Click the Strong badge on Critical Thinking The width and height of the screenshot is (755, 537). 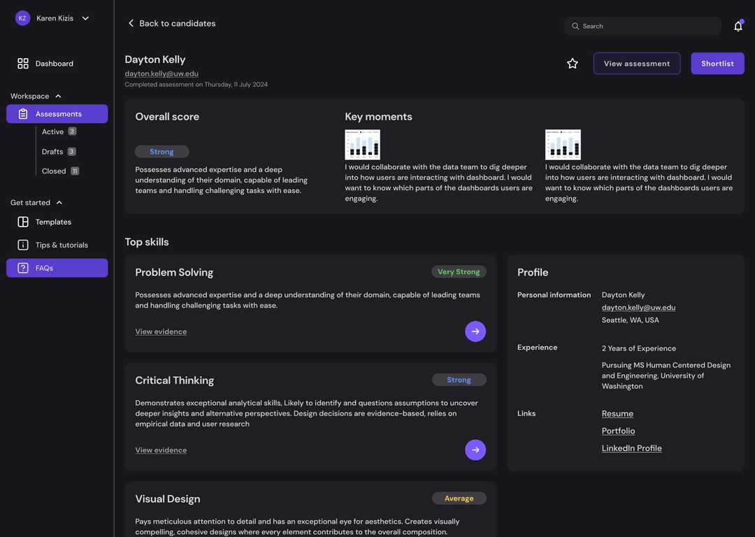(459, 380)
